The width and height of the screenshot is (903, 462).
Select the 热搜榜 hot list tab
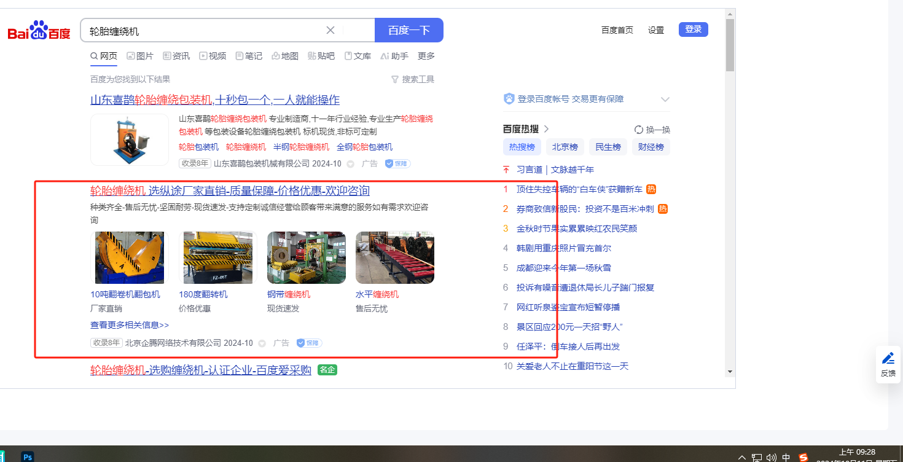pos(522,147)
